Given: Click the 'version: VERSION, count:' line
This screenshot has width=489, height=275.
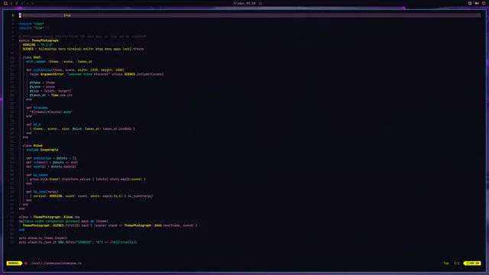Looking at the screenshot, I should click(x=92, y=196).
